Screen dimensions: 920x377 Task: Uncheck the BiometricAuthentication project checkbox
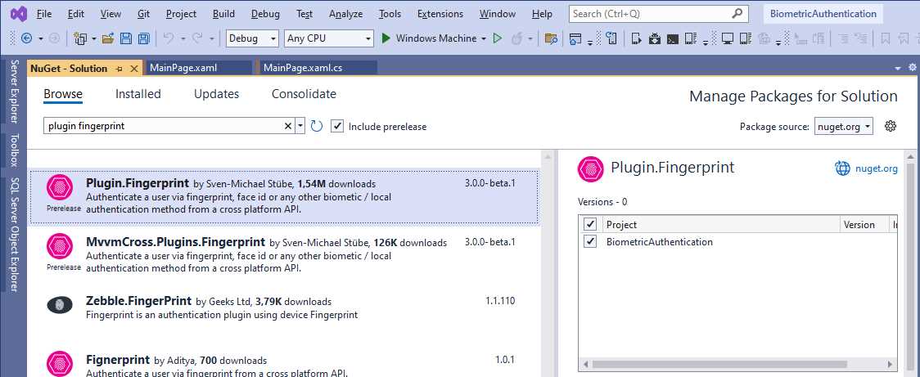click(x=590, y=241)
